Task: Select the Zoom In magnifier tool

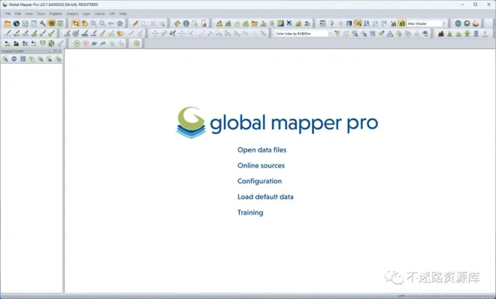Action: click(x=93, y=23)
